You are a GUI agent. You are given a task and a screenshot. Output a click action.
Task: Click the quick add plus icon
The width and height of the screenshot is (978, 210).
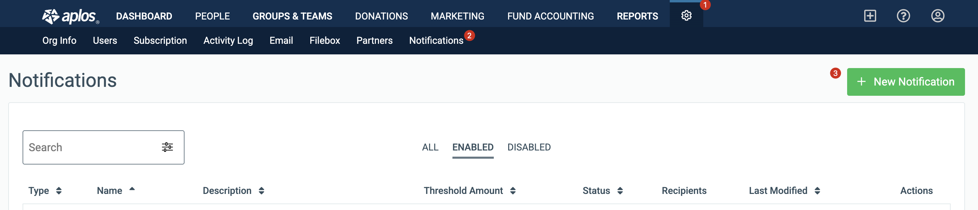[870, 16]
